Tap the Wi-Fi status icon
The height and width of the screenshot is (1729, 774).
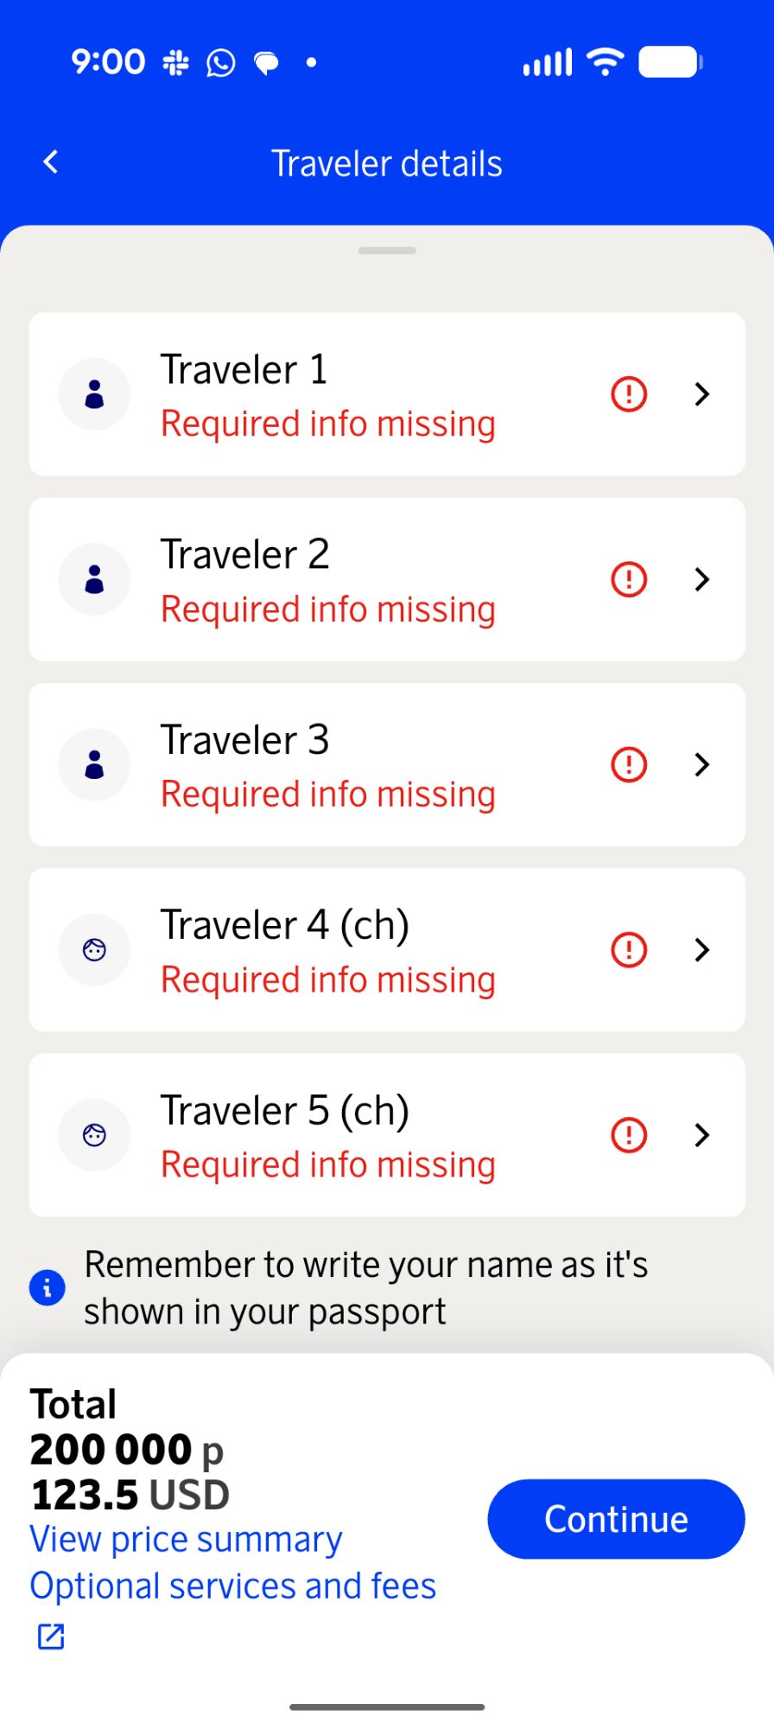tap(605, 62)
